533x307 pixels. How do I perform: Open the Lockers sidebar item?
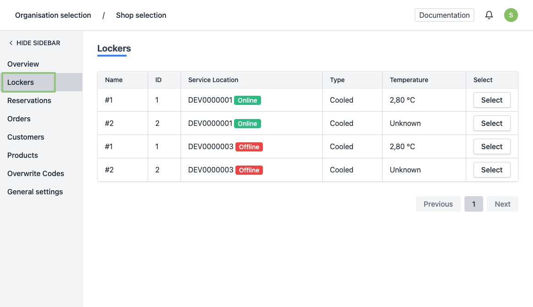[x=21, y=82]
